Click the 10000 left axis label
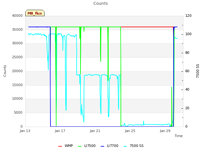The height and width of the screenshot is (152, 202). point(17,98)
